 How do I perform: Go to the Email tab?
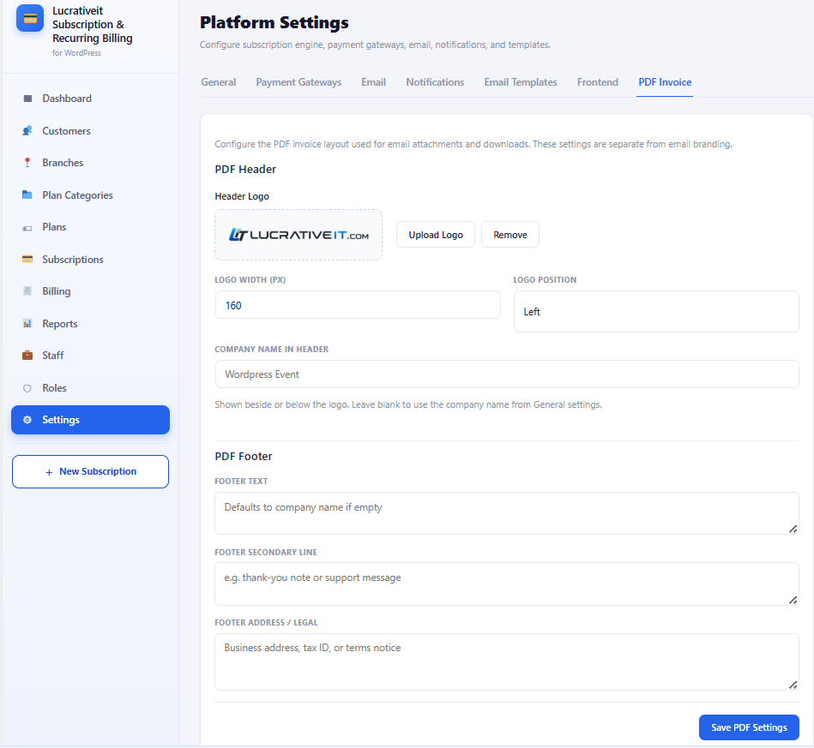pos(374,82)
